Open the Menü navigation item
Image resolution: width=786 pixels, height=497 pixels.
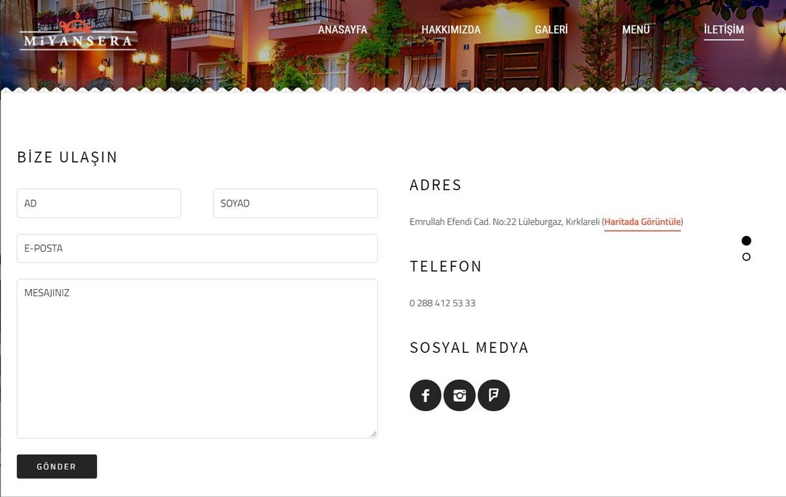pos(636,30)
